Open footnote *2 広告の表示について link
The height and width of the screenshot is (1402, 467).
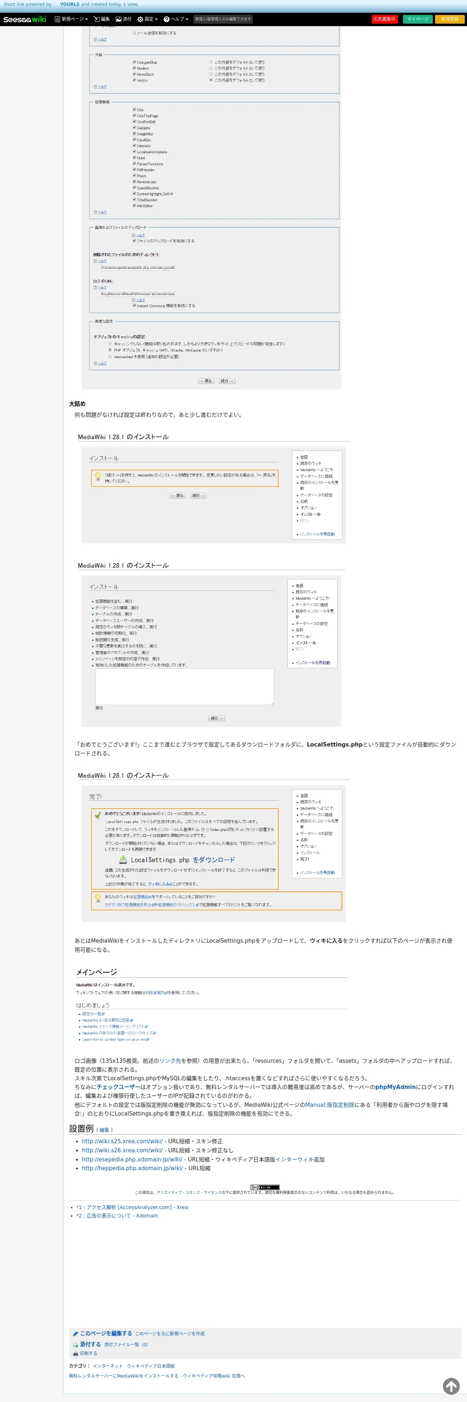coord(117,1215)
